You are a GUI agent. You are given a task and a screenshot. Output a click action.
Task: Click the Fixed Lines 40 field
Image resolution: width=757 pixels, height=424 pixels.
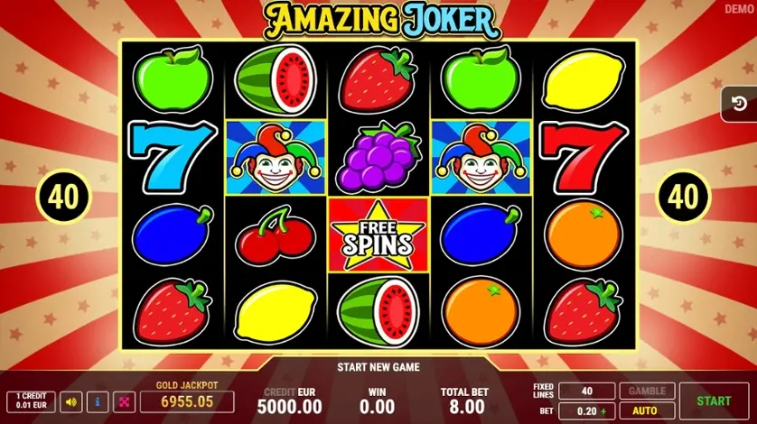coord(586,391)
